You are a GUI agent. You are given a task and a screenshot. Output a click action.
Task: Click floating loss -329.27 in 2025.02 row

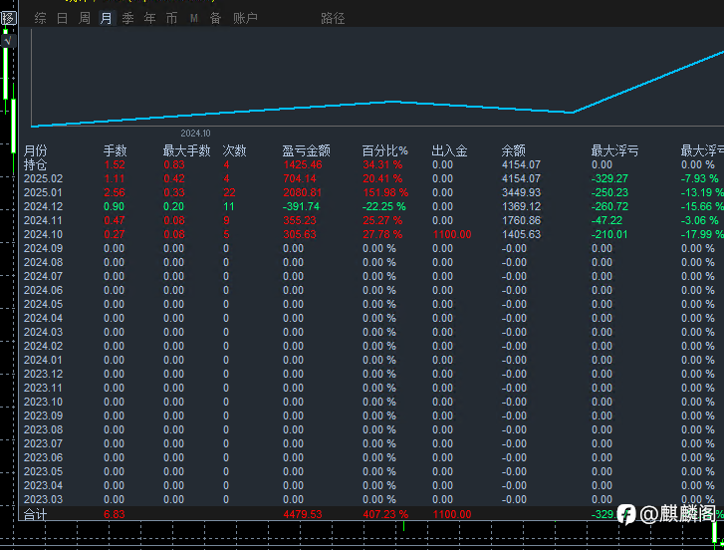[609, 178]
